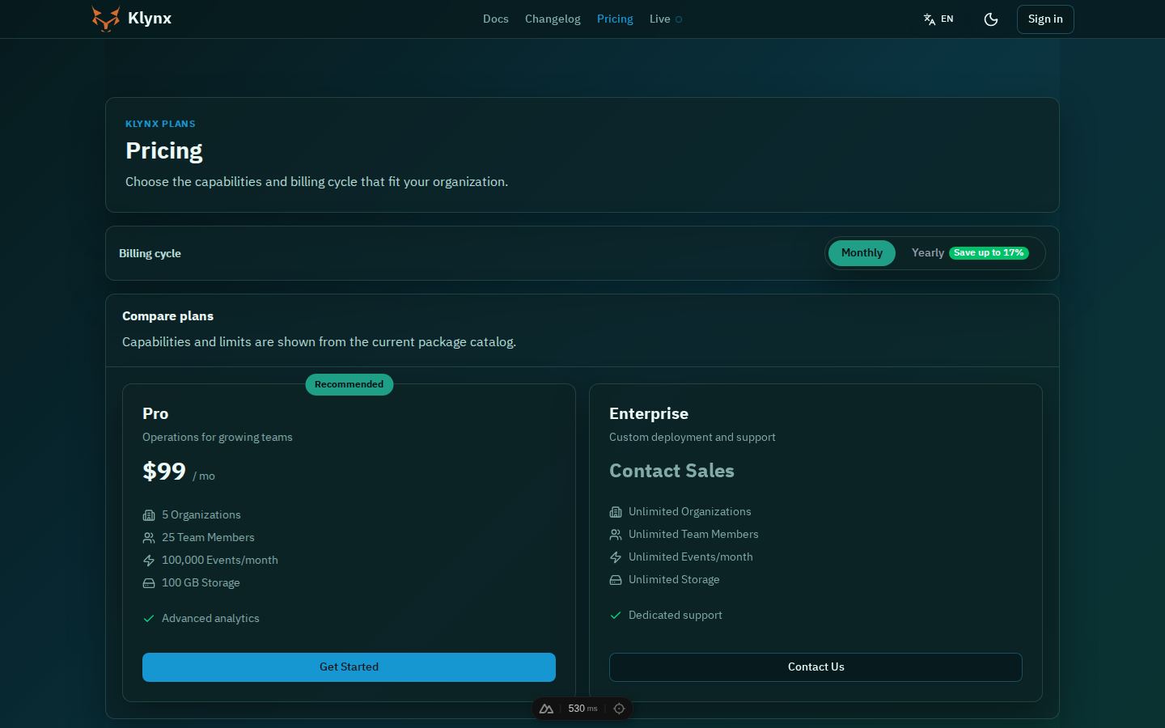Click the 'Unlimited Organizations' text
1165x728 pixels.
pos(690,512)
